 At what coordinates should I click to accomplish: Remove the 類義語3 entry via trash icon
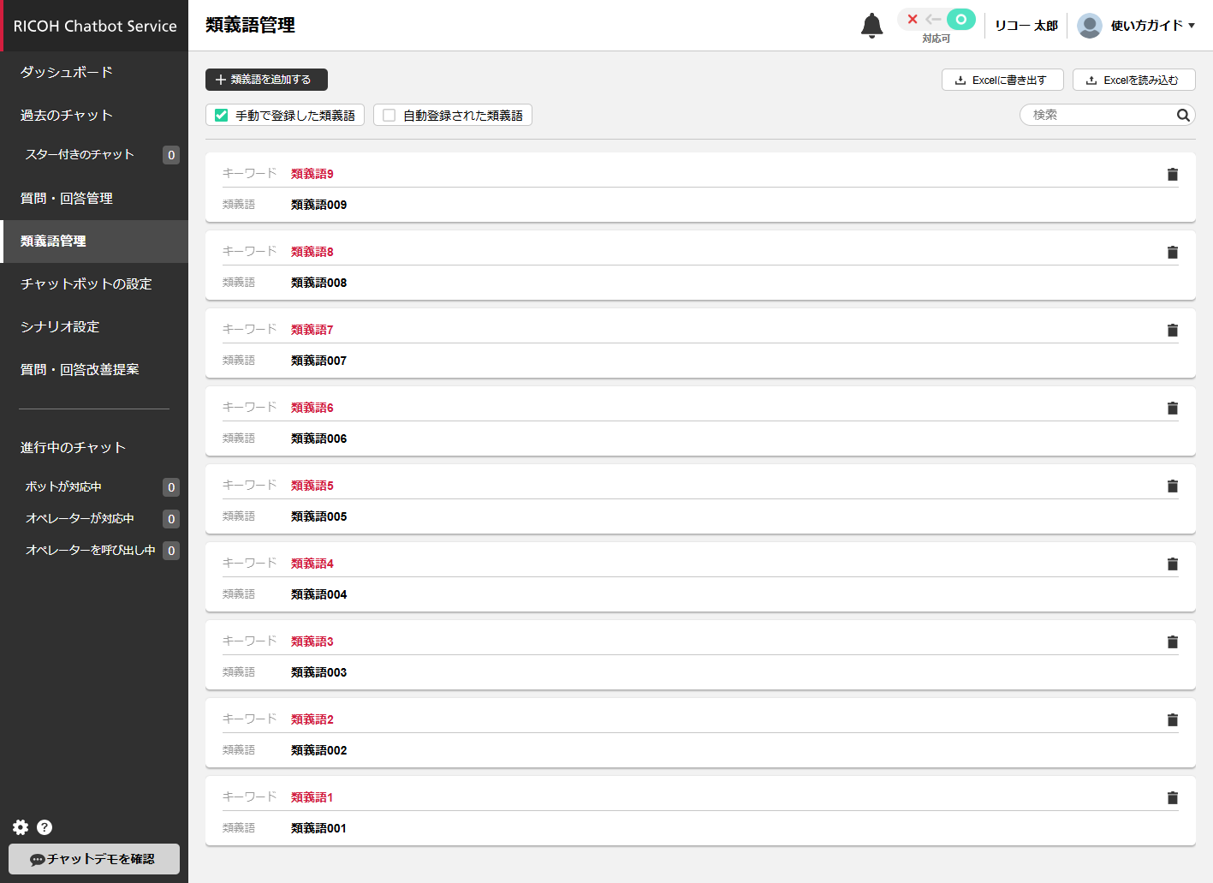coord(1172,641)
